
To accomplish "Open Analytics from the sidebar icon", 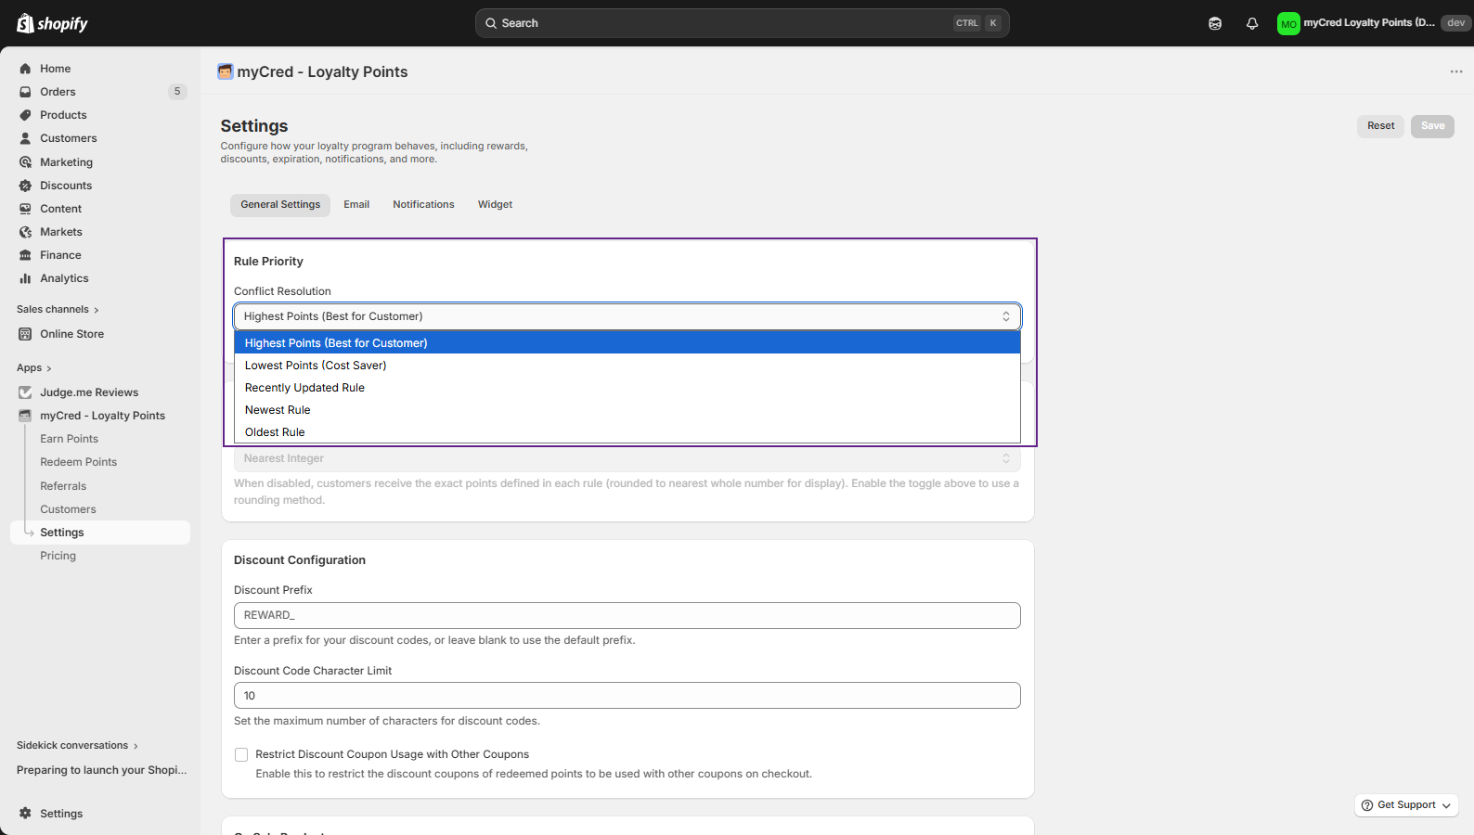I will point(25,278).
